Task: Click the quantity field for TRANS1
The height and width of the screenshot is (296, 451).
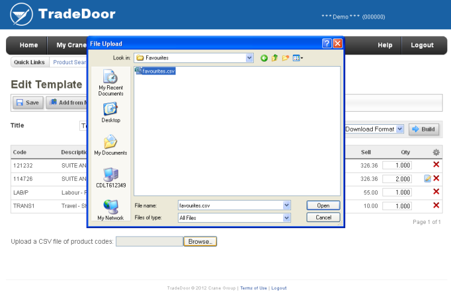Action: click(x=397, y=206)
